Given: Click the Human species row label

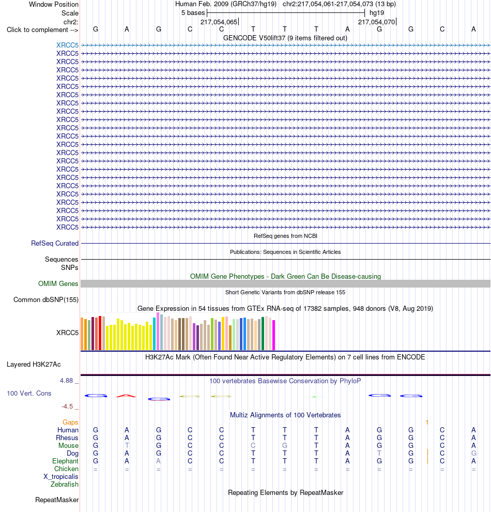Looking at the screenshot, I should tap(68, 430).
